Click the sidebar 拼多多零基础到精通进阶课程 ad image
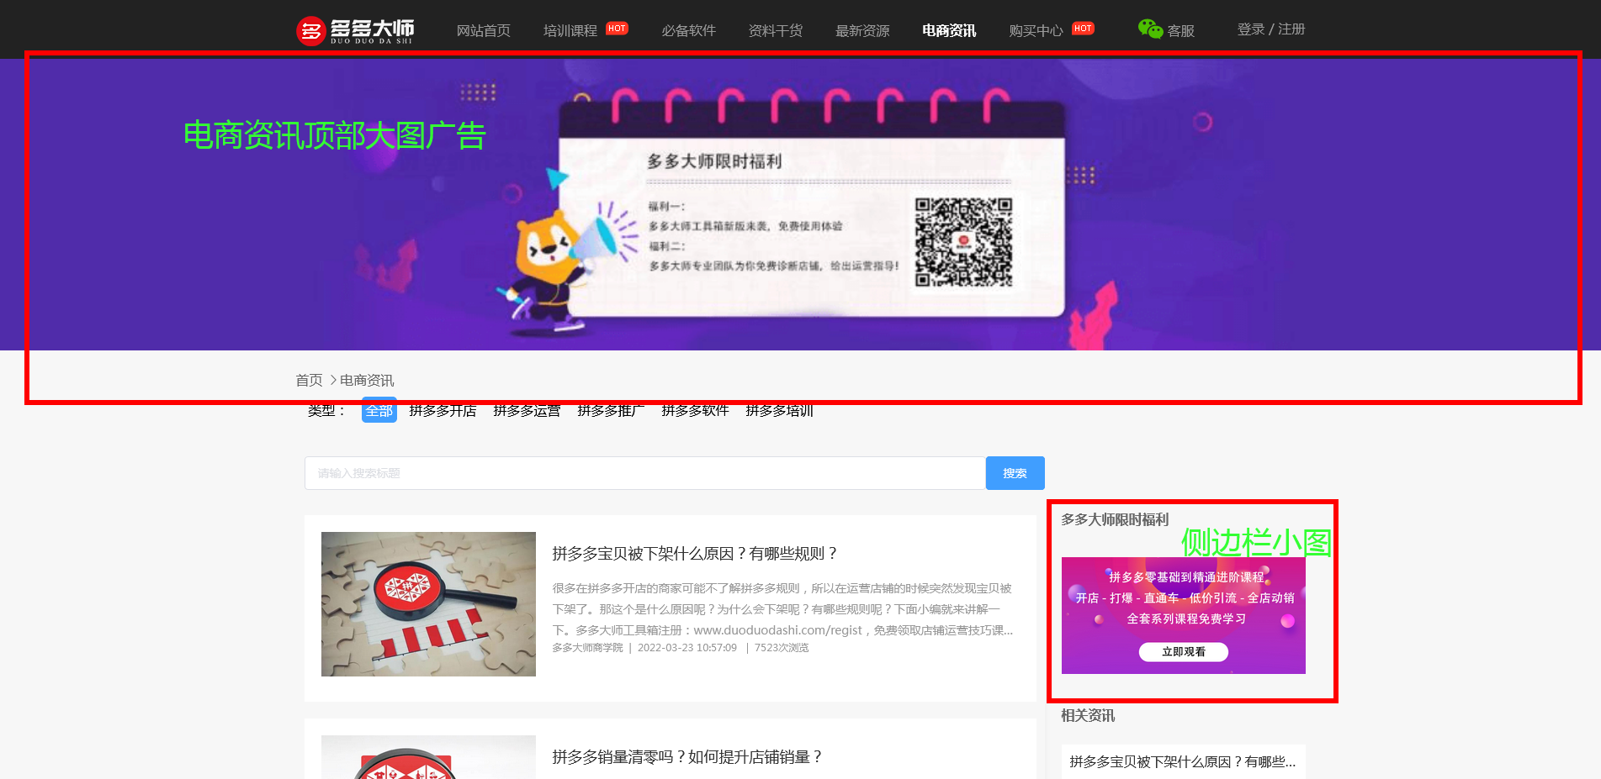This screenshot has height=779, width=1601. [x=1183, y=615]
